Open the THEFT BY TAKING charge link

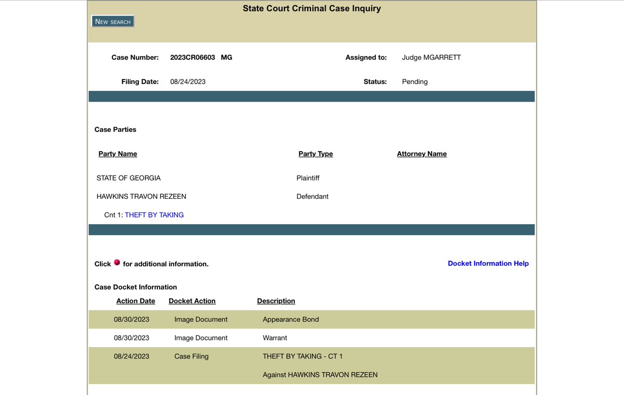(x=154, y=215)
